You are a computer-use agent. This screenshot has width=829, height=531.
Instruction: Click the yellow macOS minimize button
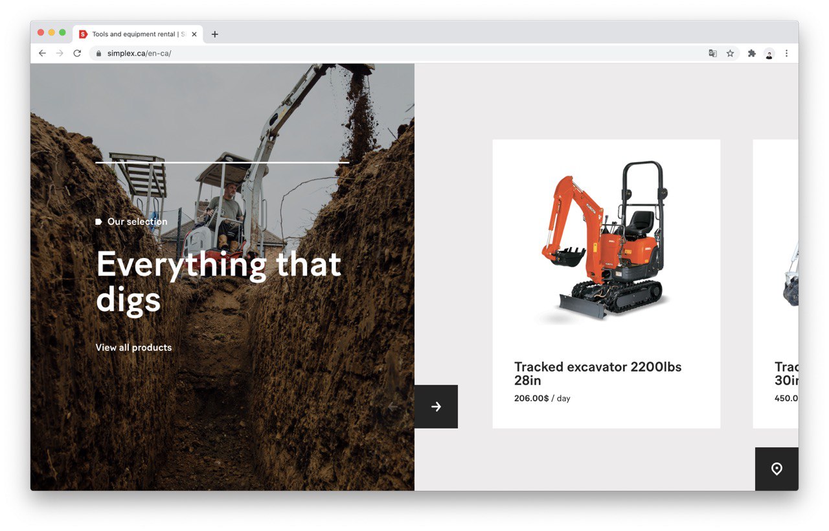coord(52,32)
